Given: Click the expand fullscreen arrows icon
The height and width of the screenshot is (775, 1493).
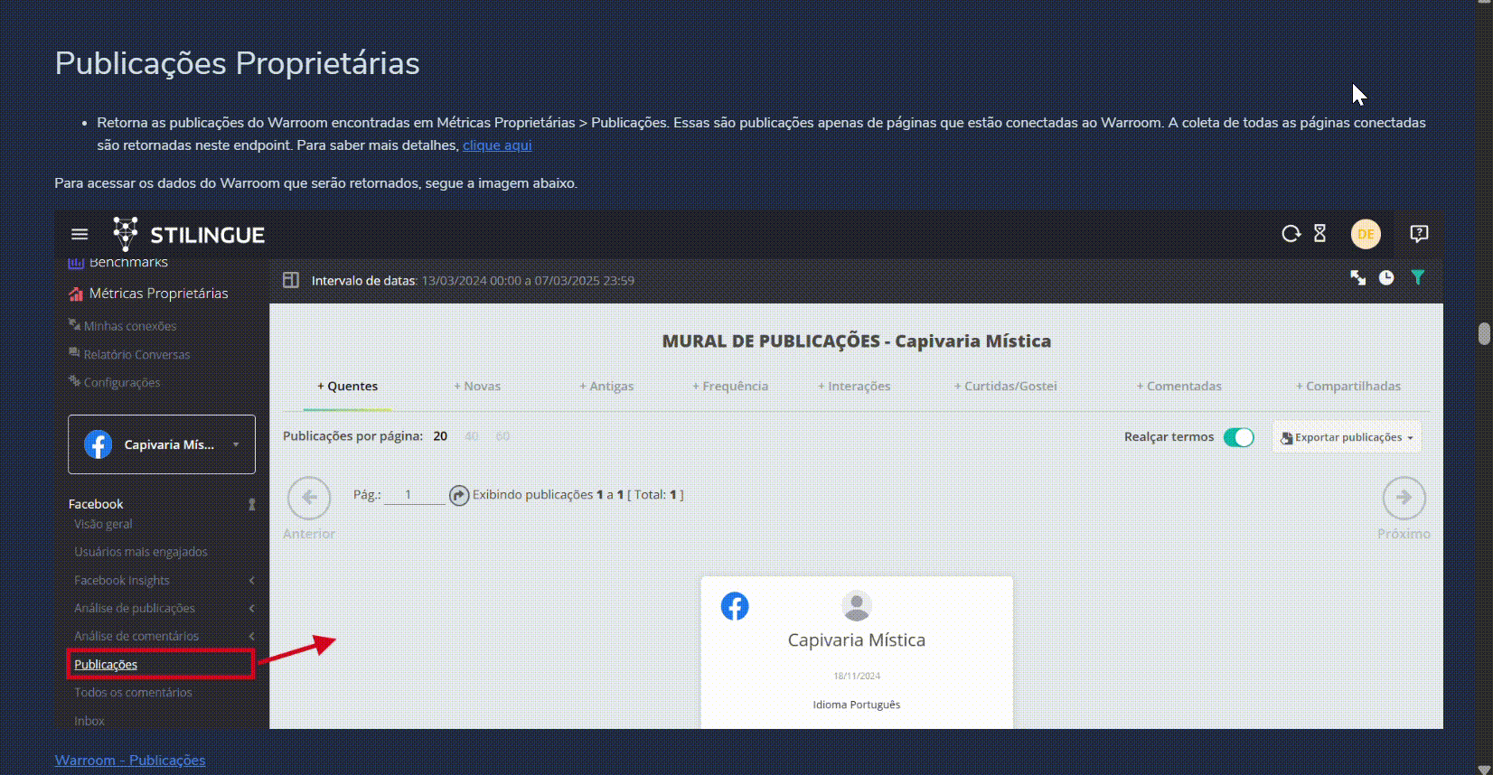Looking at the screenshot, I should 1357,278.
